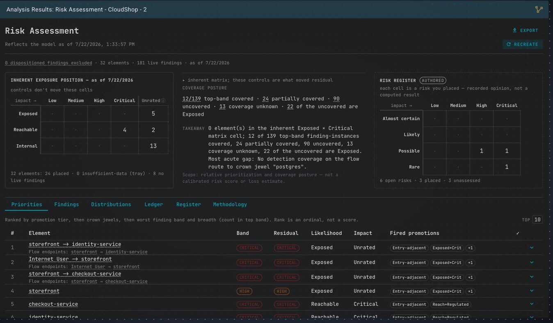Switch to the Findings tab
The width and height of the screenshot is (553, 323).
(x=66, y=204)
